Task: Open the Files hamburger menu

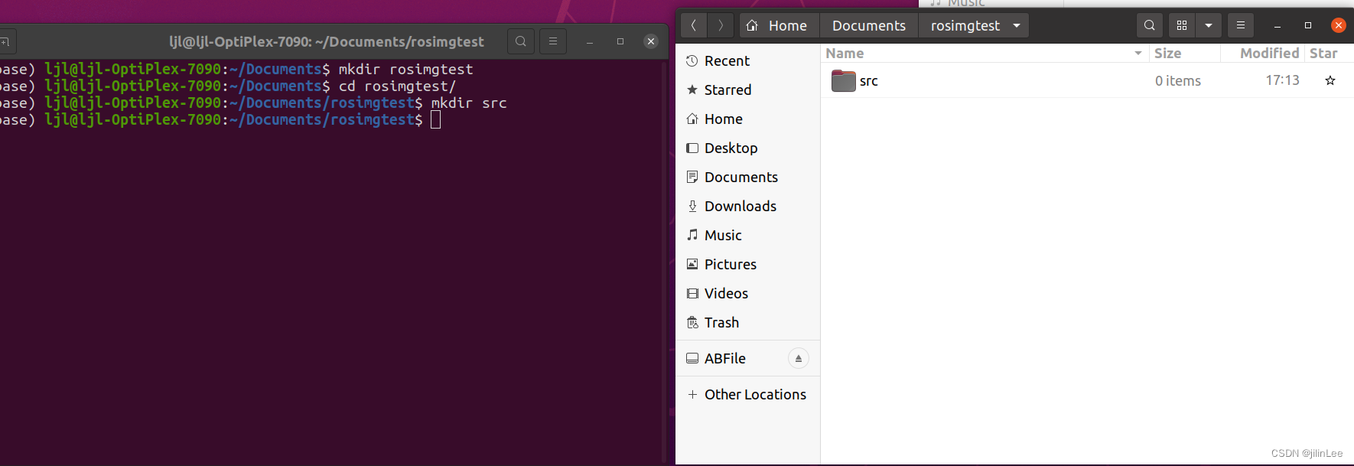Action: pos(1241,25)
